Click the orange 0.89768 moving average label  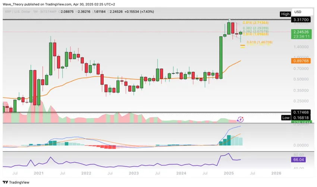[301, 61]
